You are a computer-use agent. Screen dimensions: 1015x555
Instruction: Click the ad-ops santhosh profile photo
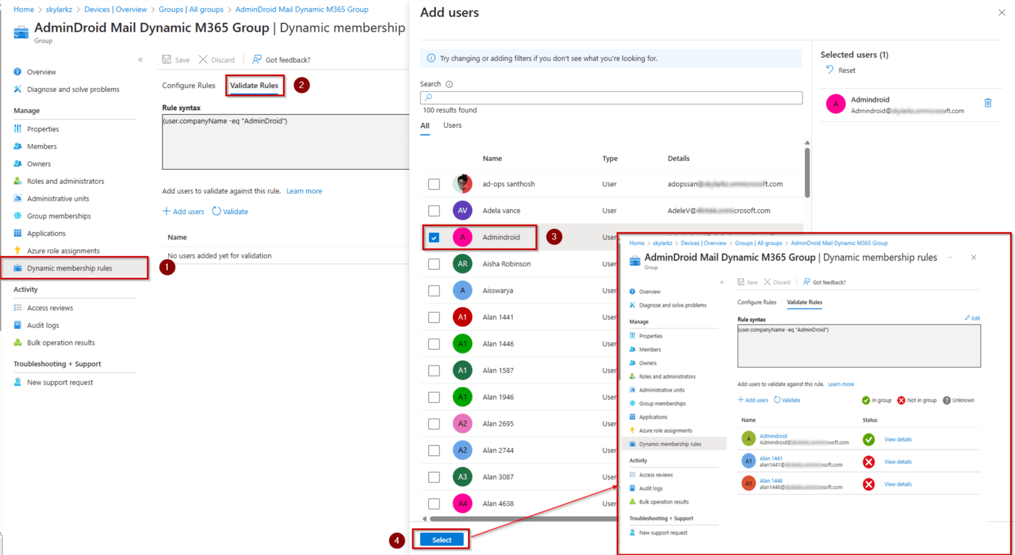[x=462, y=184]
